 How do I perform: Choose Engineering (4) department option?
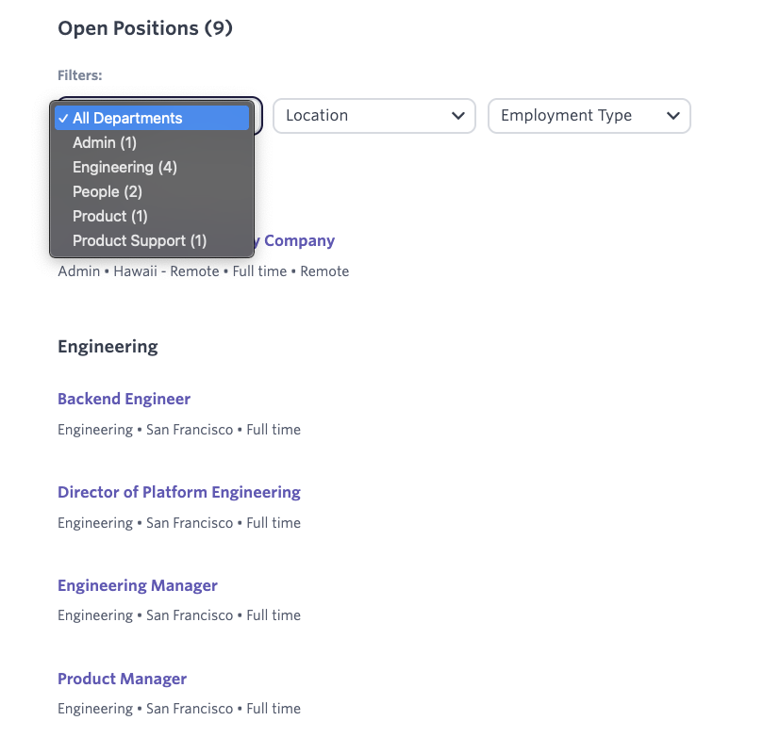pyautogui.click(x=124, y=167)
